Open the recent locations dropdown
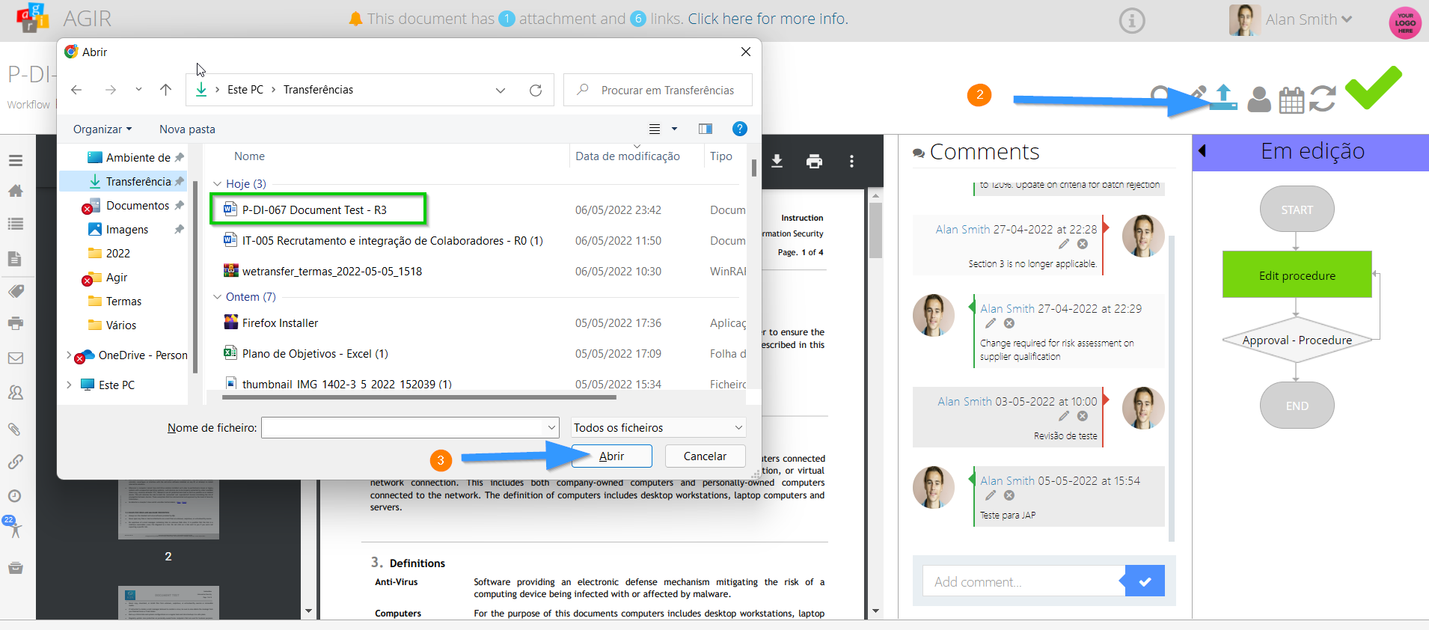The image size is (1429, 630). [138, 90]
